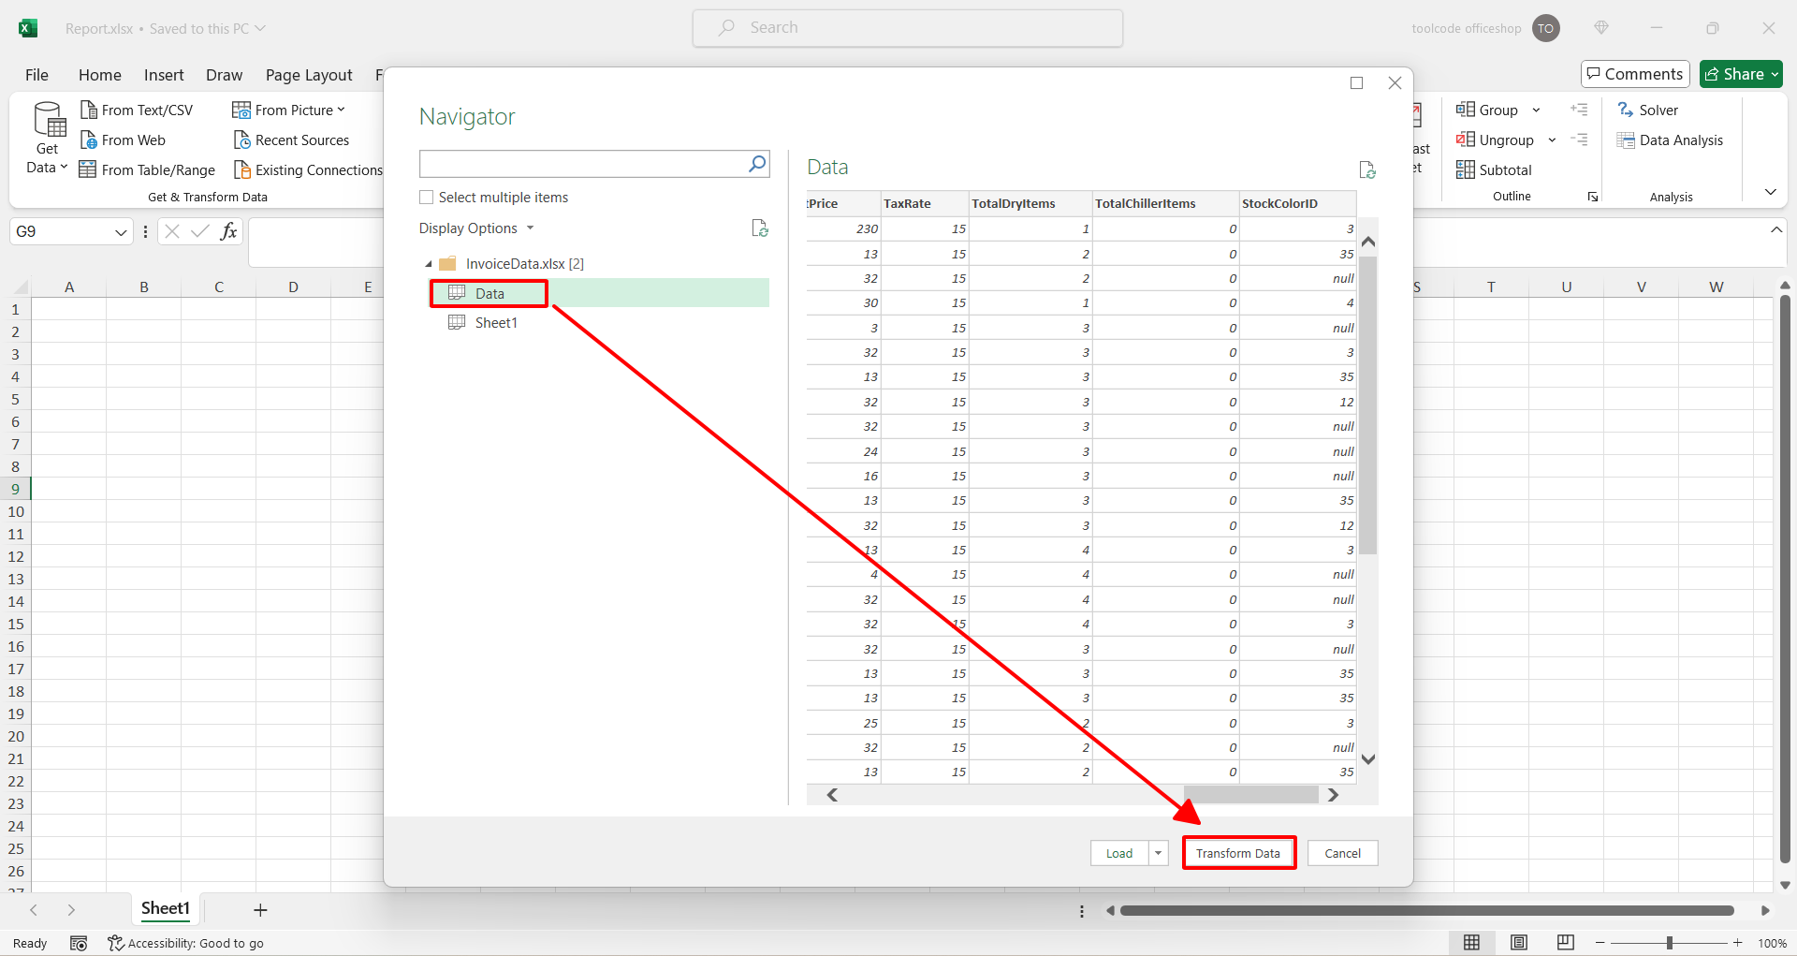Open From Picture options
The width and height of the screenshot is (1797, 956).
point(289,110)
